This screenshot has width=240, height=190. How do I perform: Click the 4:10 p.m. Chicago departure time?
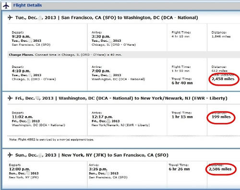(21, 71)
